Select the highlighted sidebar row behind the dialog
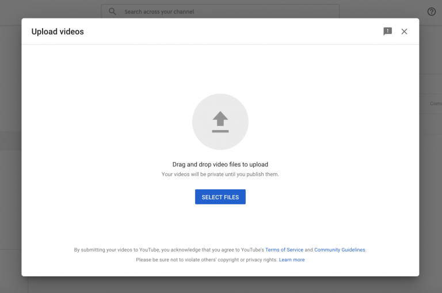Viewport: 442px width, 293px height. (x=10, y=141)
